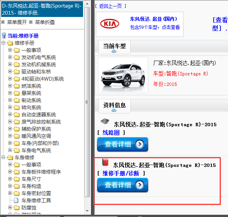Click the 当前:维修手册 computer icon
228x217 pixels.
click(x=4, y=36)
